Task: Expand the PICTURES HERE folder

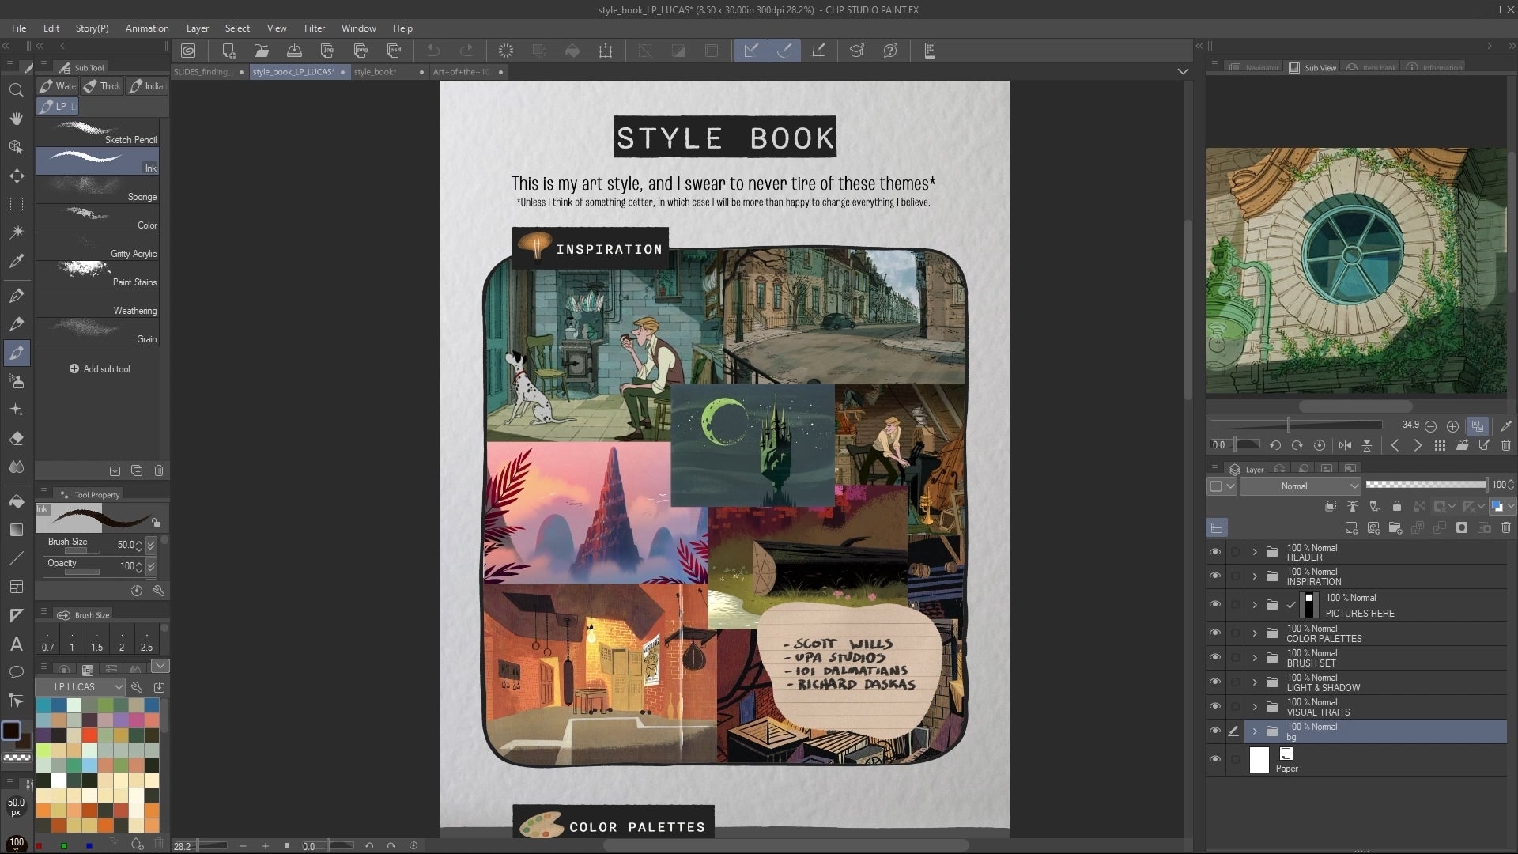Action: click(1255, 605)
